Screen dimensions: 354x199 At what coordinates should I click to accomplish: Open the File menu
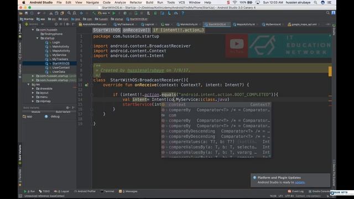[59, 2]
